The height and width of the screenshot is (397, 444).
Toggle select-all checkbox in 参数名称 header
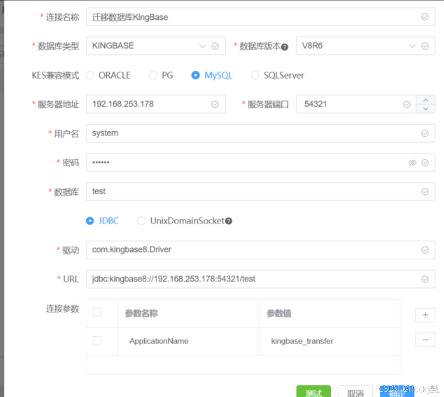click(x=97, y=312)
